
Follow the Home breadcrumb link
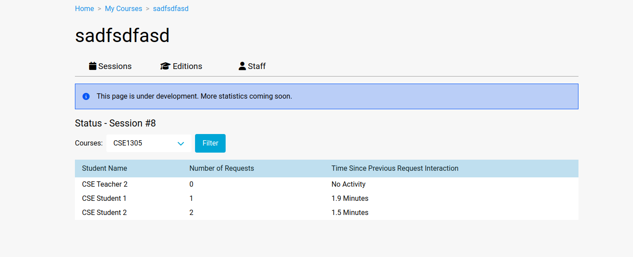84,9
